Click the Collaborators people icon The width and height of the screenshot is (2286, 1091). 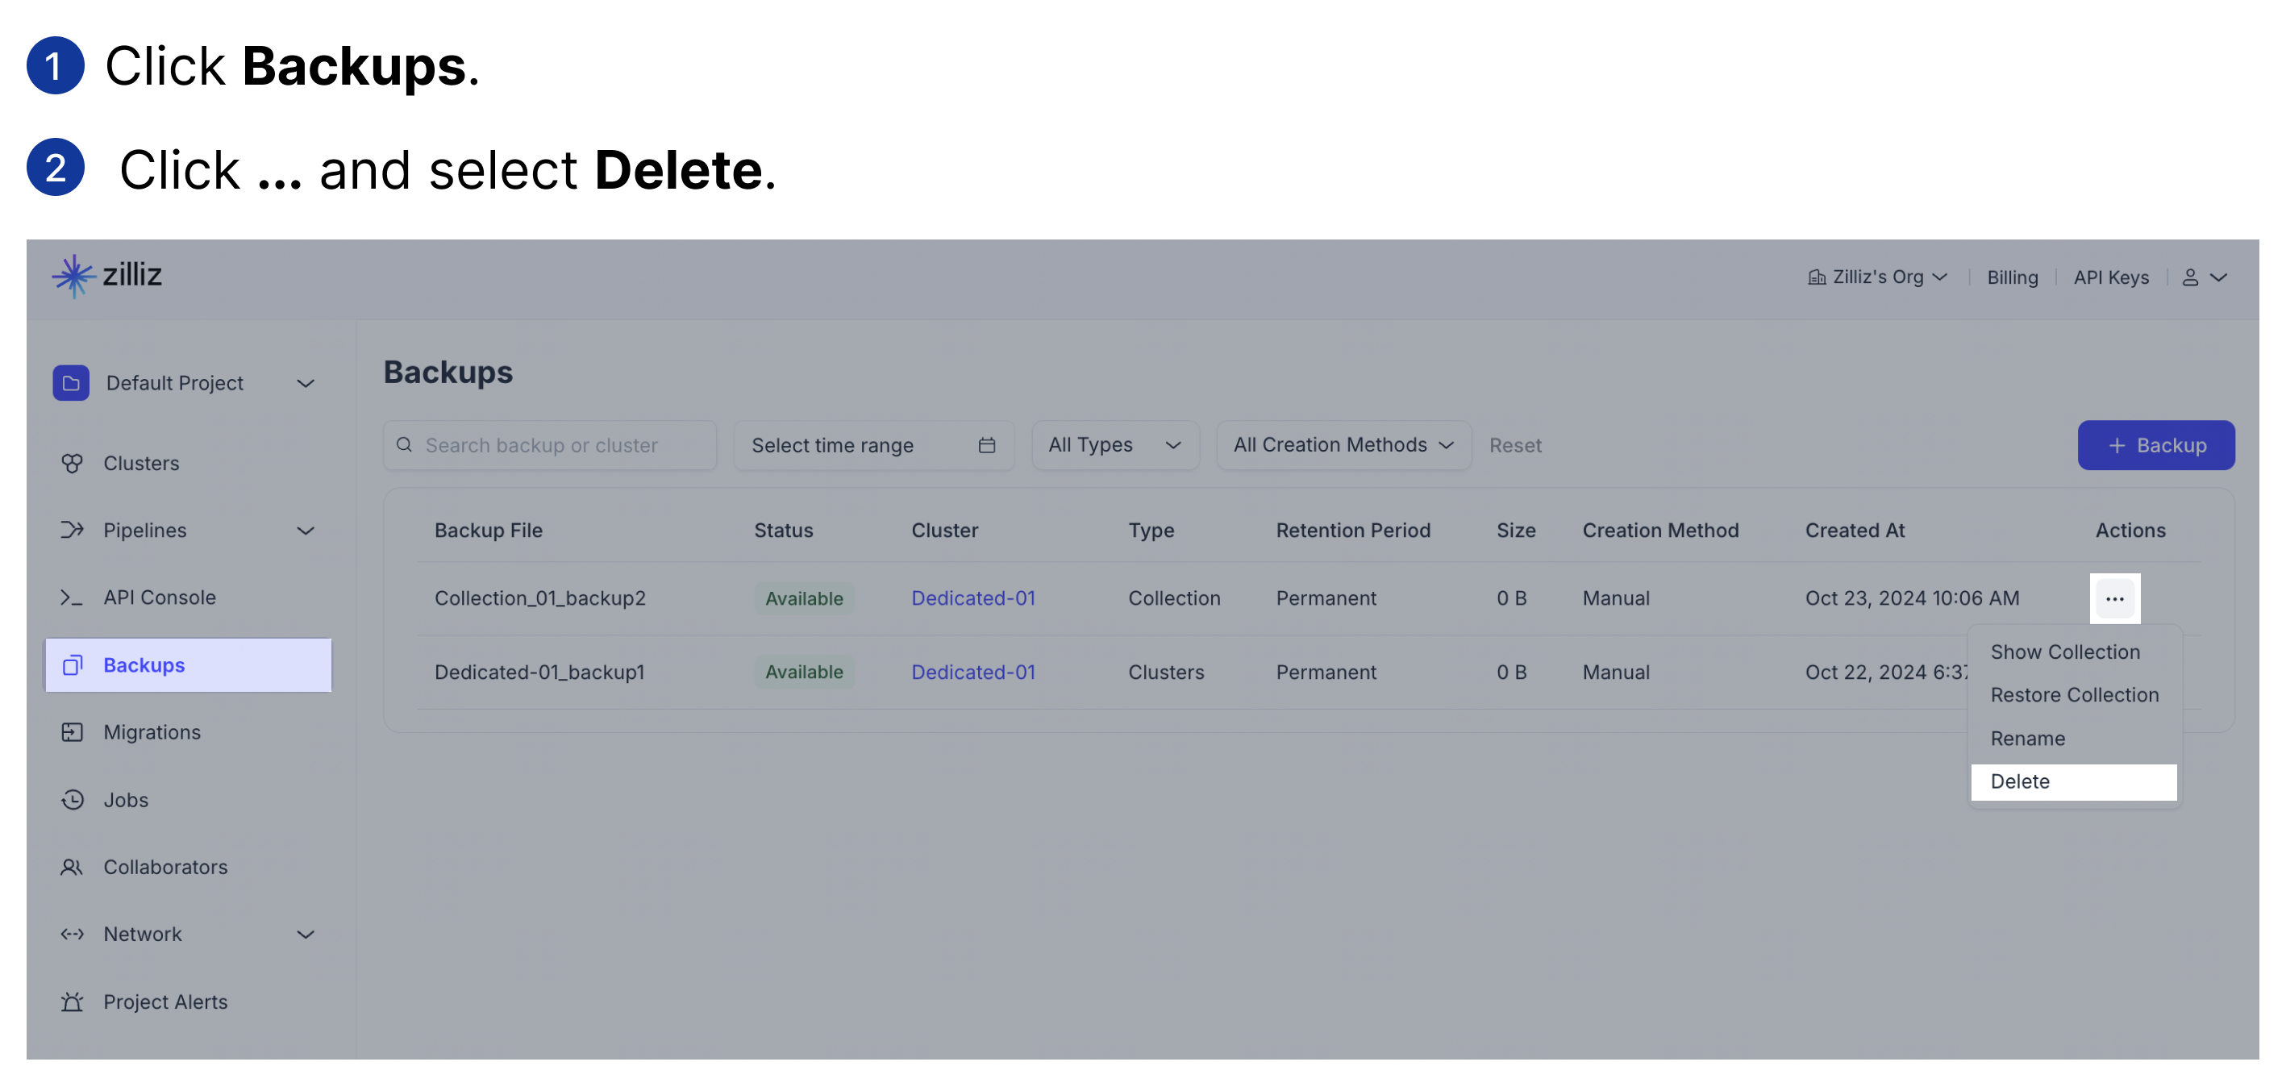[72, 868]
